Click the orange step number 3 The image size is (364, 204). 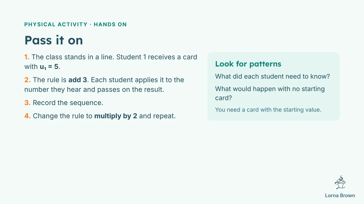click(x=27, y=103)
